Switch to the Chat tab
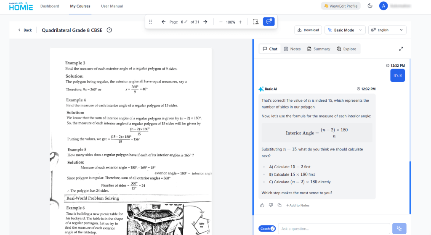 [x=270, y=49]
